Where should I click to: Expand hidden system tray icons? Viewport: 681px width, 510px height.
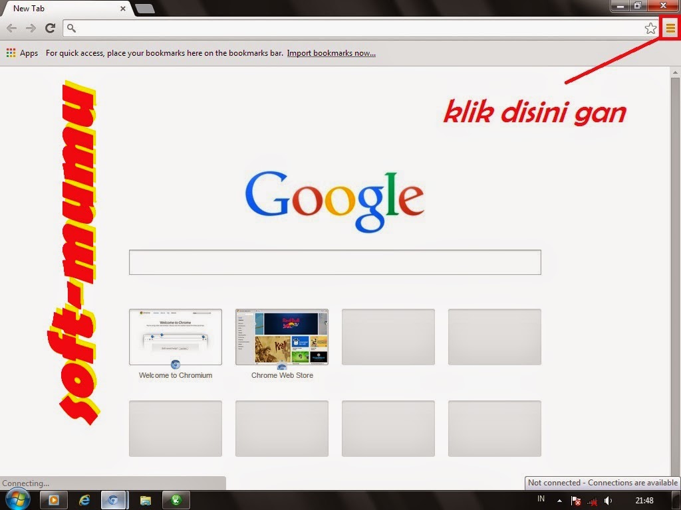pyautogui.click(x=559, y=499)
